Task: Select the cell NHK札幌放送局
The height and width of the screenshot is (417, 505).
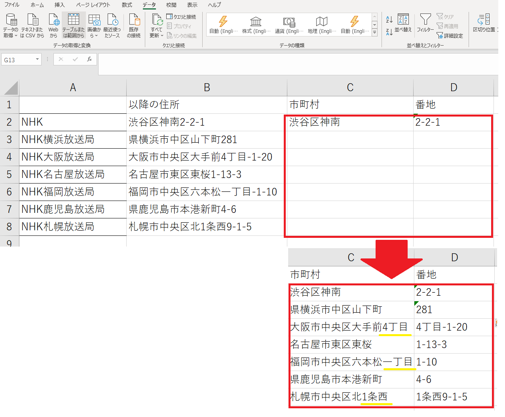Action: click(73, 227)
